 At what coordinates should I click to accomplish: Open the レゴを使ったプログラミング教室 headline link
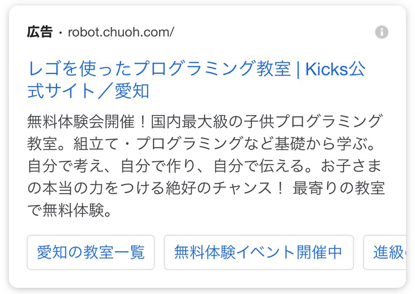tap(159, 69)
